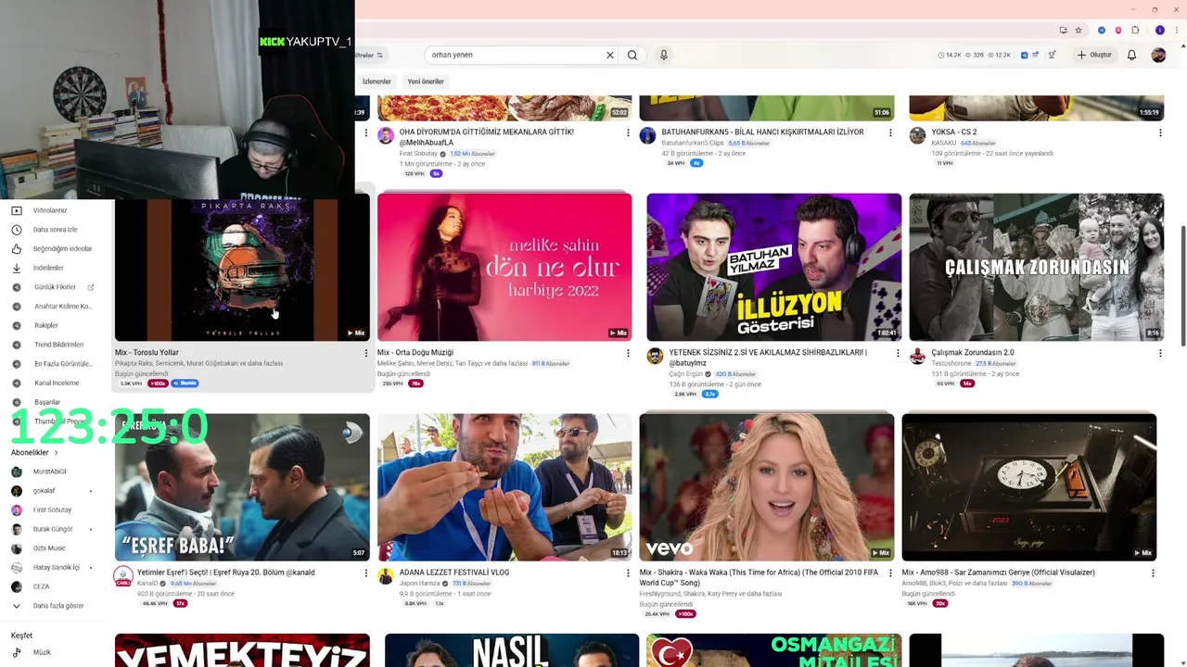
Task: Open the Çağrı Ergün channel avatar
Action: pos(655,357)
